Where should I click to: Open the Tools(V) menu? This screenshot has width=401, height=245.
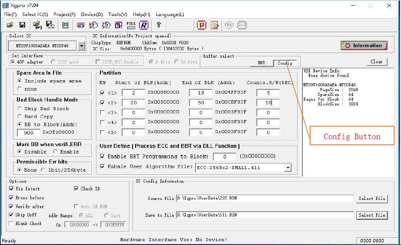(x=118, y=14)
